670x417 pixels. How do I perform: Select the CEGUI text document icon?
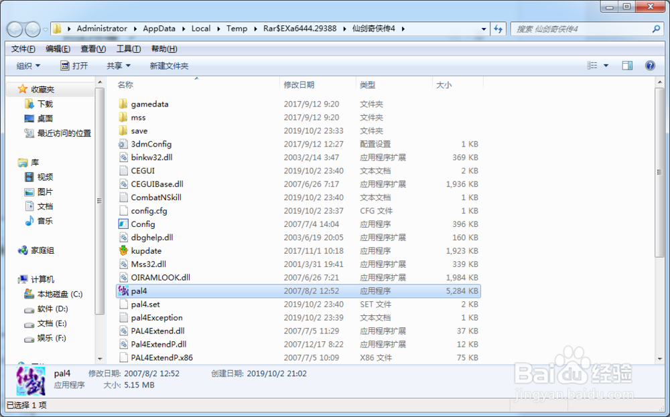click(123, 170)
